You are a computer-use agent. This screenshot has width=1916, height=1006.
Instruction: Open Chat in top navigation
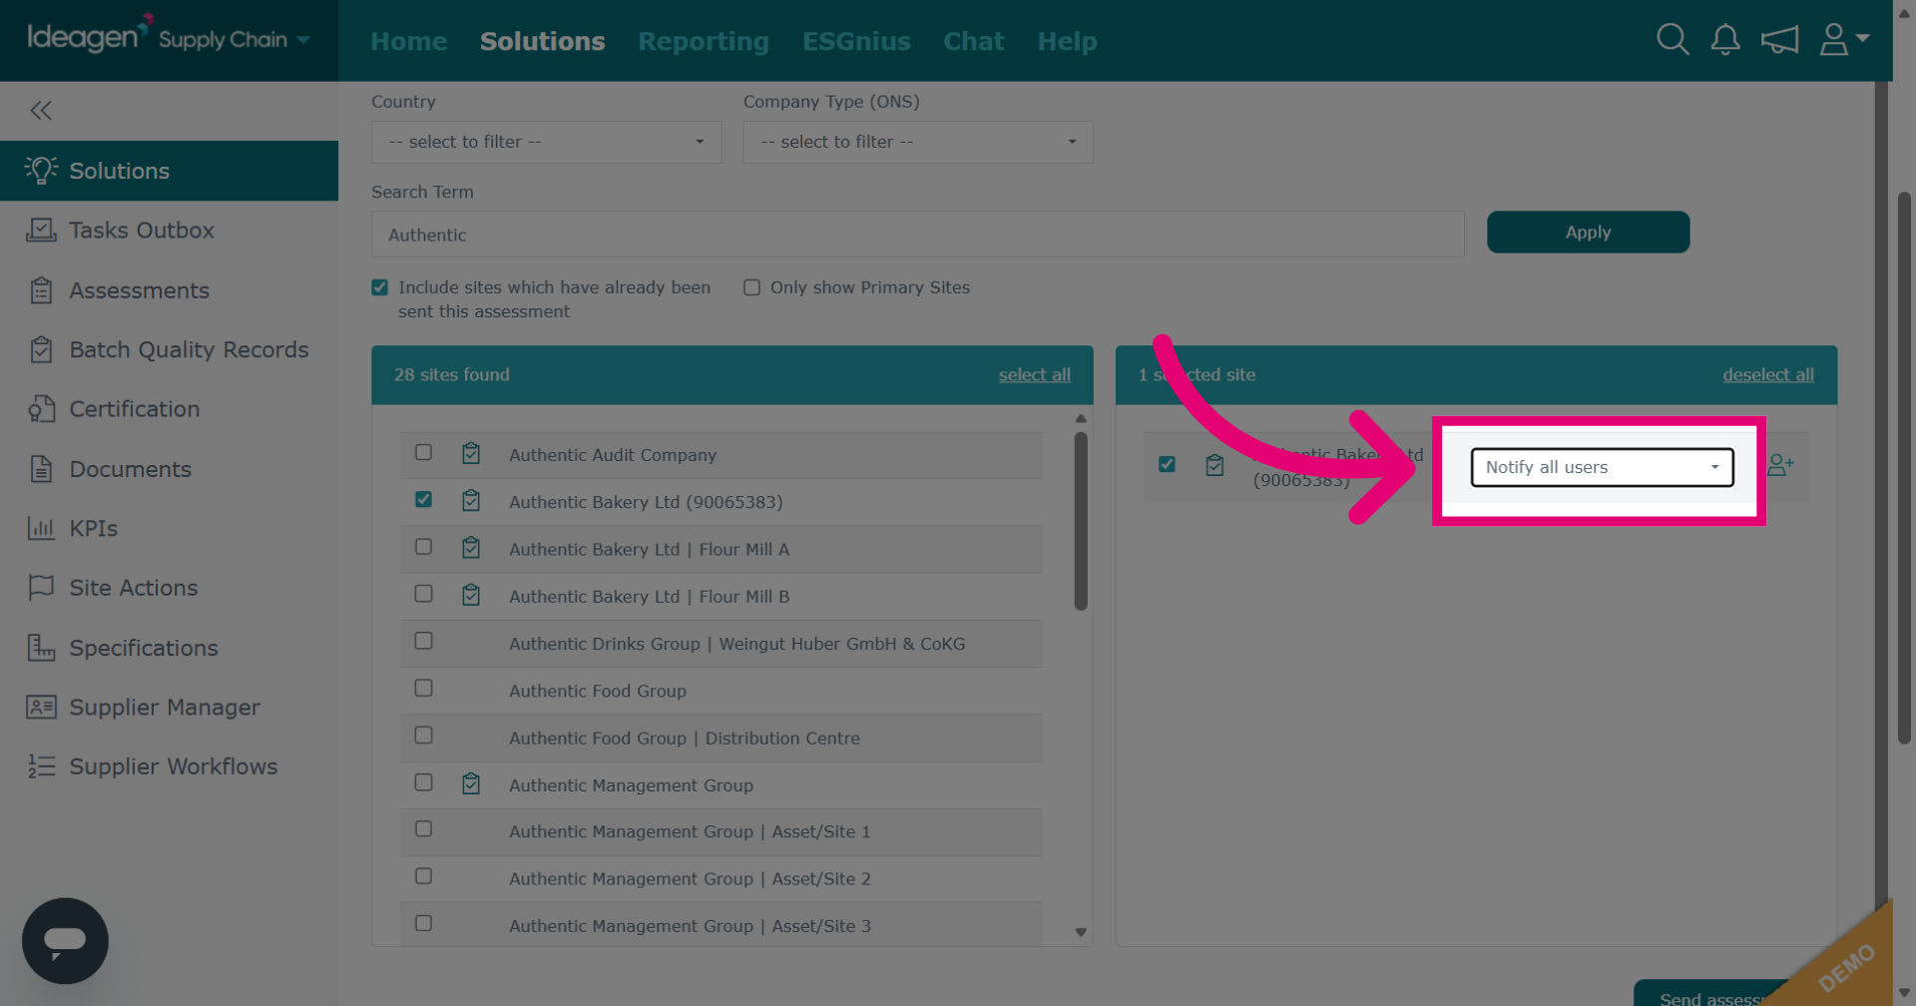pyautogui.click(x=974, y=41)
